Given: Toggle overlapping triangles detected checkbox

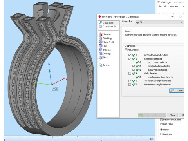Looking at the screenshot, I should [130, 81].
